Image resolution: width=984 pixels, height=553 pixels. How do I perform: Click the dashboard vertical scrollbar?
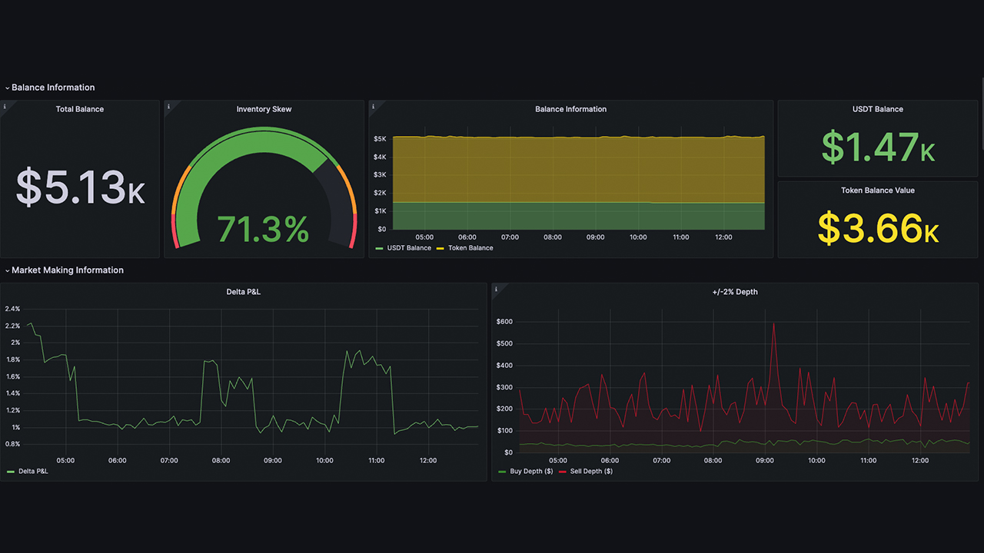(x=982, y=115)
